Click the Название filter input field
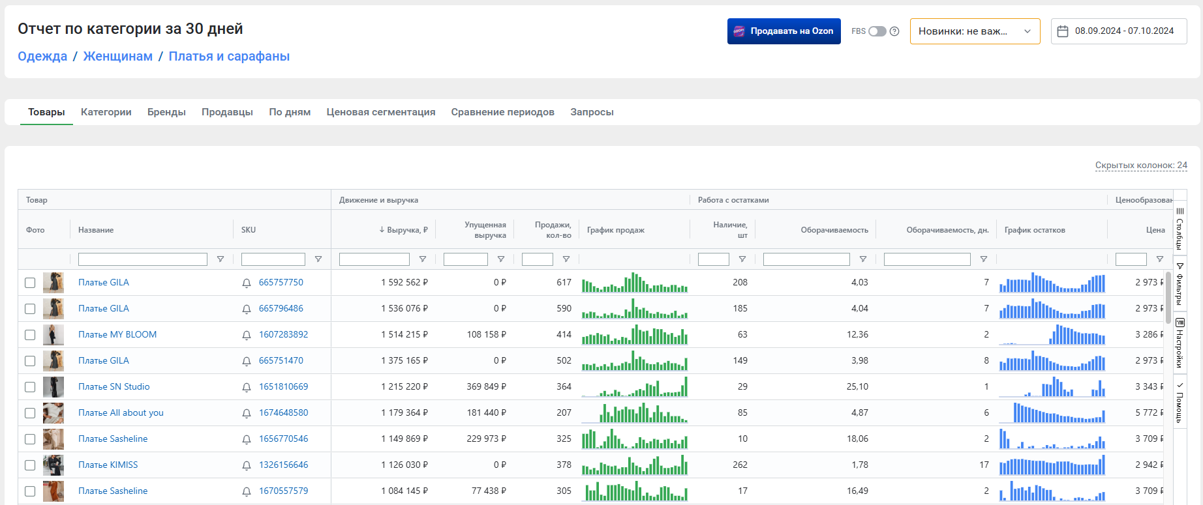This screenshot has height=505, width=1203. [142, 259]
